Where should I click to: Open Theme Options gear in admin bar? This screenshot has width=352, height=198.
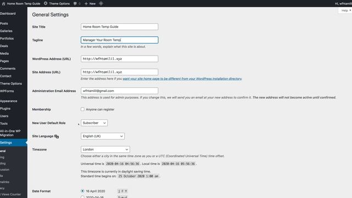coord(46,3)
